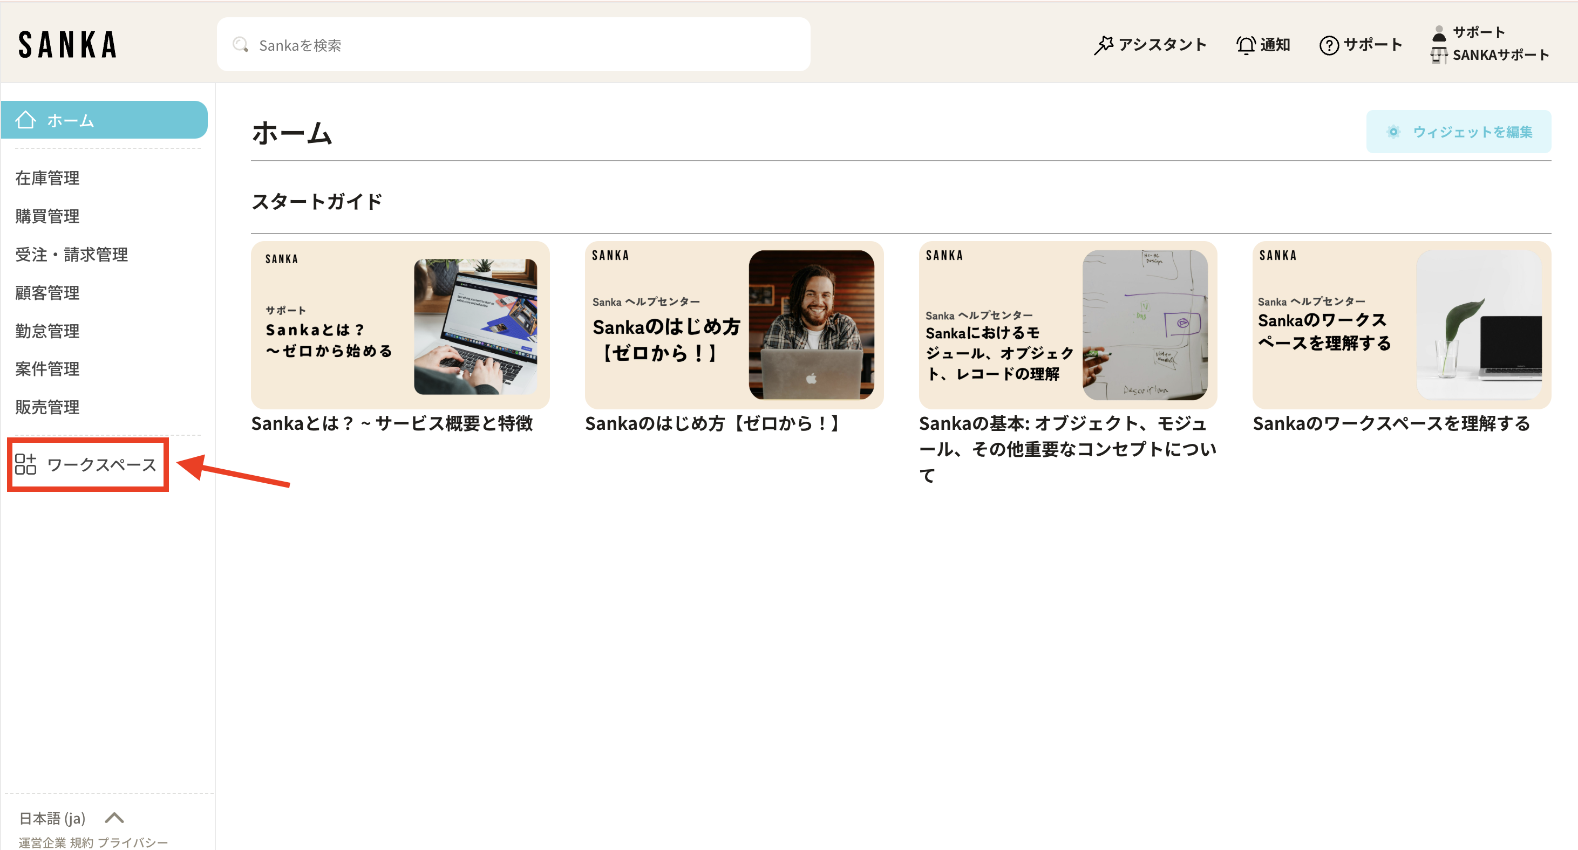
Task: Click the user profile avatar icon
Action: tap(1439, 32)
